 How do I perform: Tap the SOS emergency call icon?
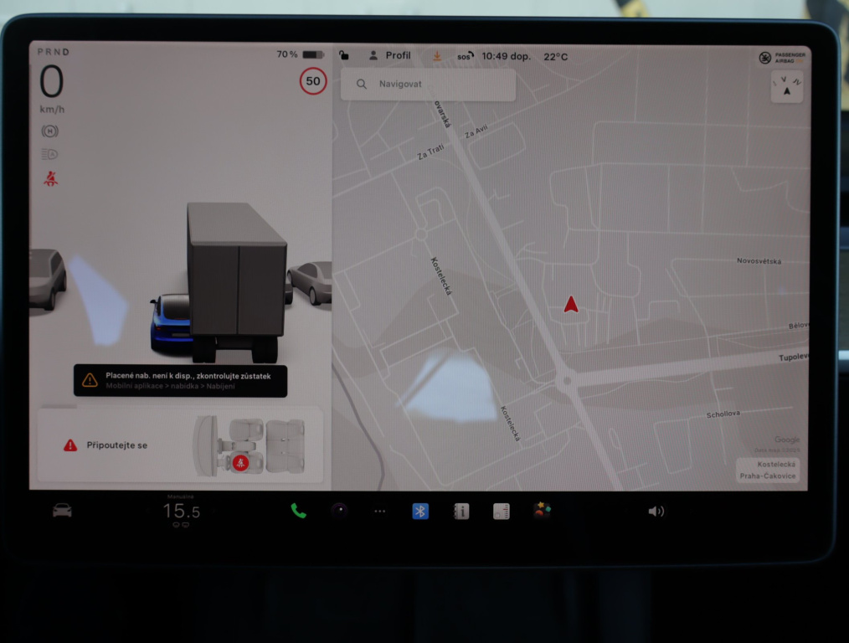tap(464, 57)
